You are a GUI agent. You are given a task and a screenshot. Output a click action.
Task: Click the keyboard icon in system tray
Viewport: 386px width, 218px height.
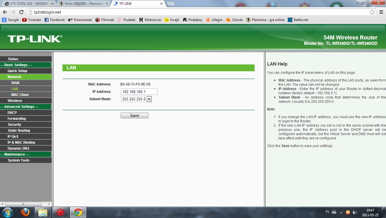point(334,212)
